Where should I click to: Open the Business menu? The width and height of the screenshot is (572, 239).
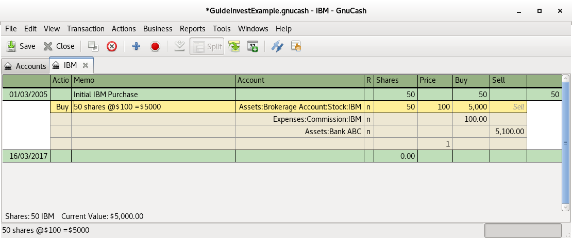click(158, 29)
